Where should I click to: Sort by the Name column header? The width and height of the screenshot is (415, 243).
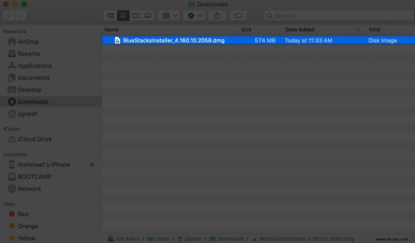111,29
